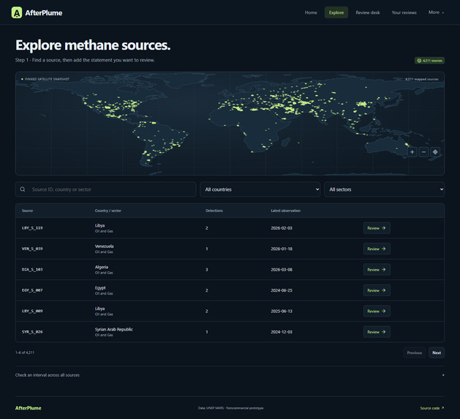The height and width of the screenshot is (419, 460).
Task: Click the date 2025-06-13
Action: [x=282, y=311]
